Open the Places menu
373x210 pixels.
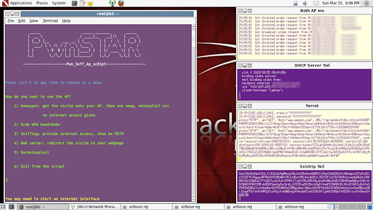click(x=42, y=3)
